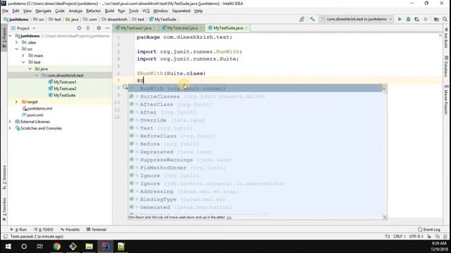This screenshot has width=451, height=253.
Task: Click the Stop process icon
Action: (426, 19)
